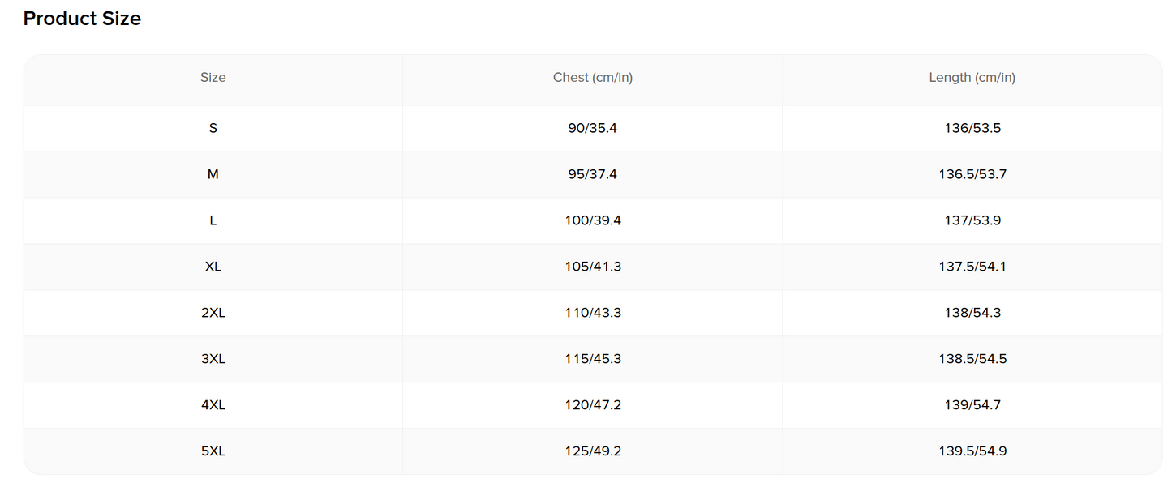Click the 125/49.2 chest value

pyautogui.click(x=593, y=451)
